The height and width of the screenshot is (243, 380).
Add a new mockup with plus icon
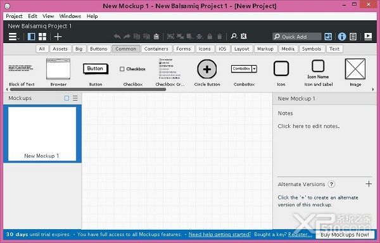[x=58, y=37]
